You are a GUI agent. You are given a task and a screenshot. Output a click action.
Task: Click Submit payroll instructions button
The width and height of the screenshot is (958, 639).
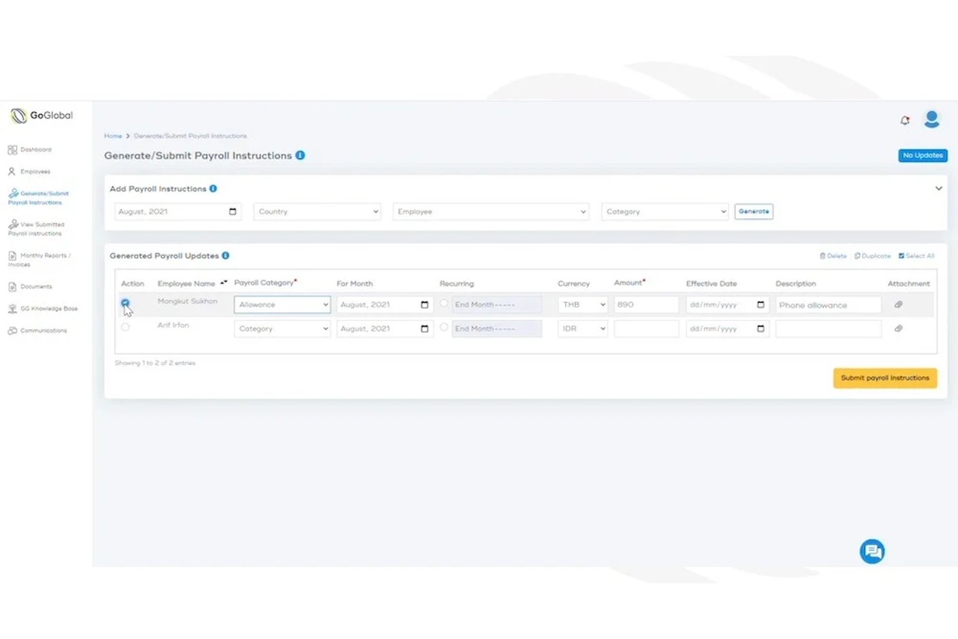click(885, 378)
